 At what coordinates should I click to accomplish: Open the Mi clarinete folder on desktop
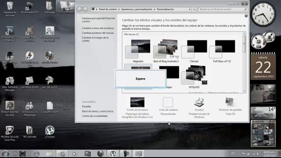coord(30,132)
